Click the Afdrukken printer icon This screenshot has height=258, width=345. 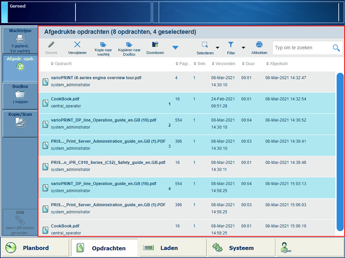pyautogui.click(x=259, y=45)
